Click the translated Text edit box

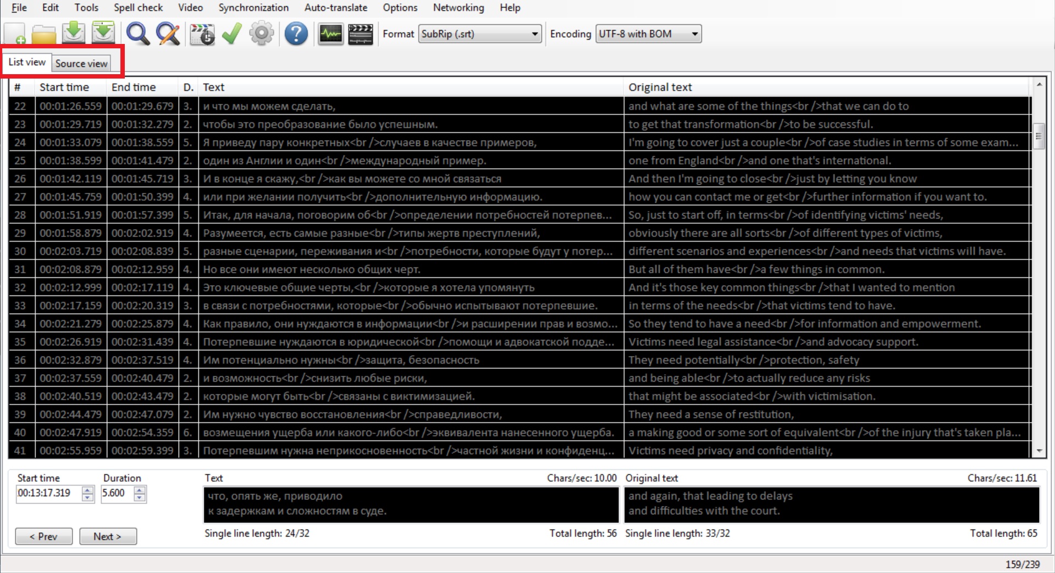[x=411, y=504]
